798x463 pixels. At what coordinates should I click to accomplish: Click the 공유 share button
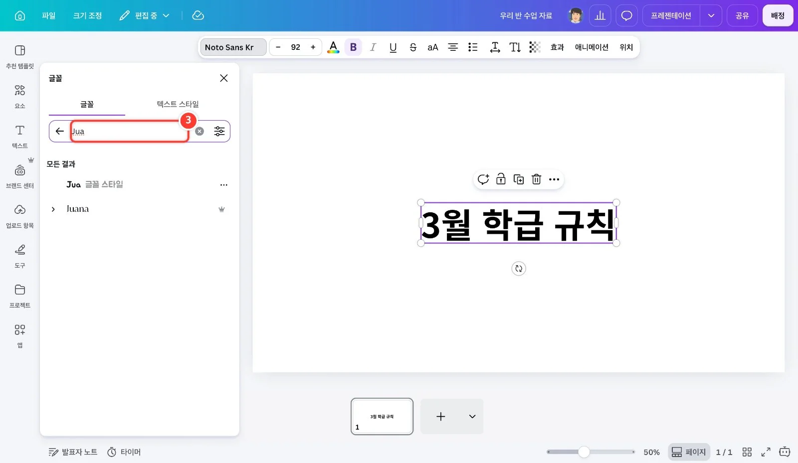(x=742, y=15)
